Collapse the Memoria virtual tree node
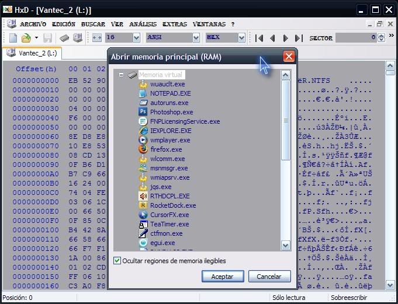398x304 pixels. (122, 75)
